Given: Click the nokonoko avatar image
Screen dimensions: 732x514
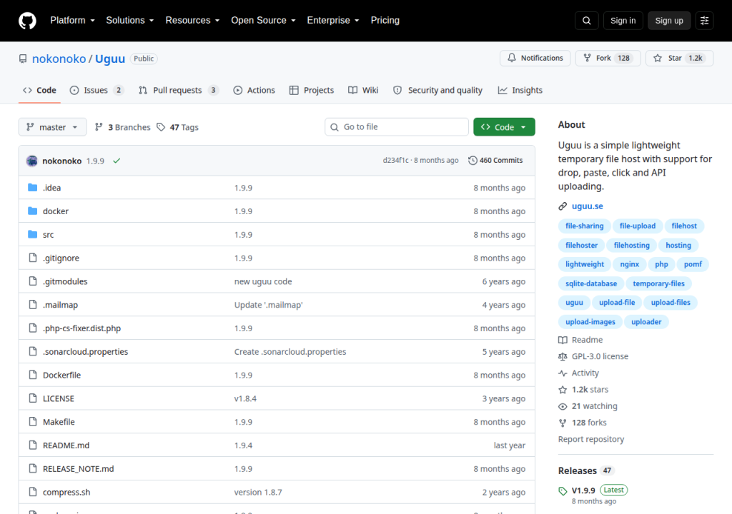Looking at the screenshot, I should click(31, 161).
